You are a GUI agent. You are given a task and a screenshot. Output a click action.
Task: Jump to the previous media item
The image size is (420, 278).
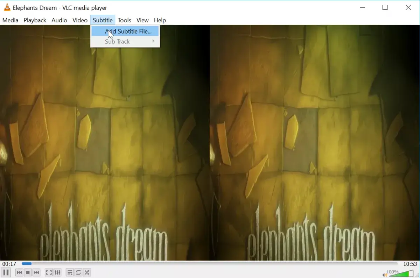(20, 272)
